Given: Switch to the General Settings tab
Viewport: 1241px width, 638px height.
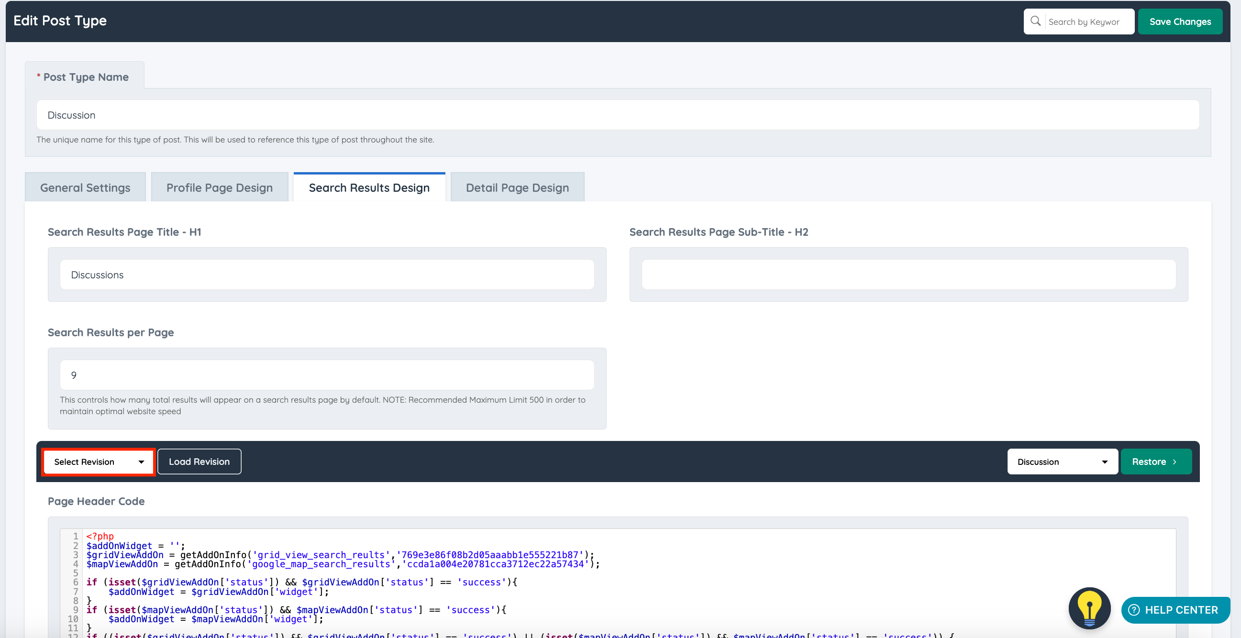Looking at the screenshot, I should [85, 188].
